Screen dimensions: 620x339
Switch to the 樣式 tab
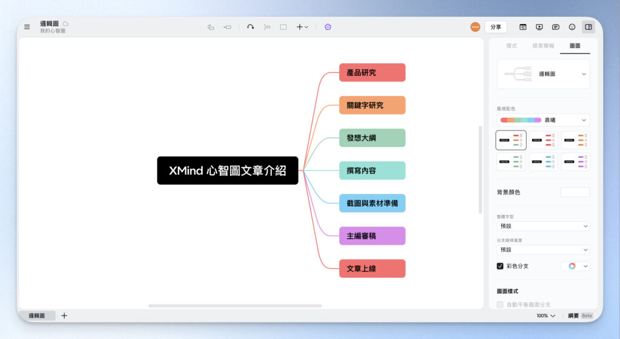coord(512,46)
